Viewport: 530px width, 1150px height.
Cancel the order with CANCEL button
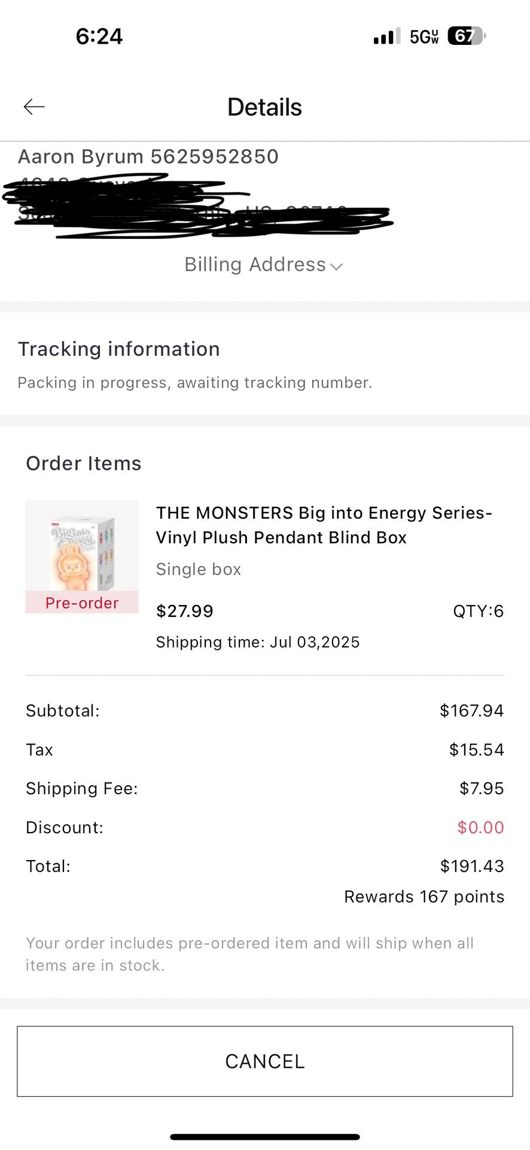[265, 1061]
